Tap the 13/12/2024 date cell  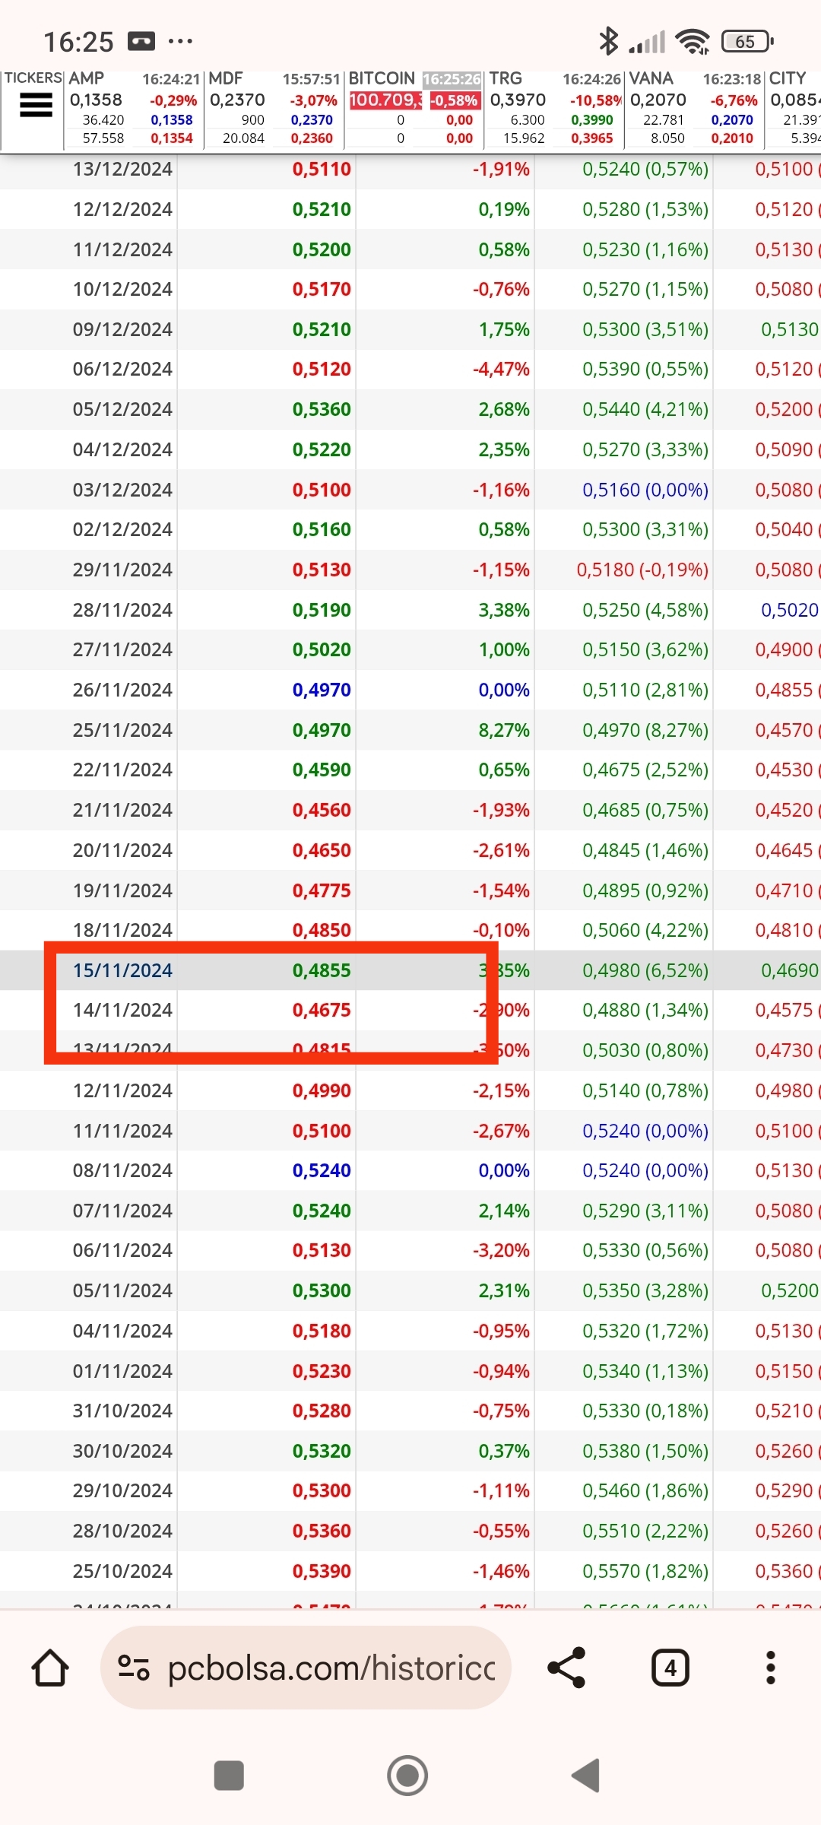tap(122, 169)
